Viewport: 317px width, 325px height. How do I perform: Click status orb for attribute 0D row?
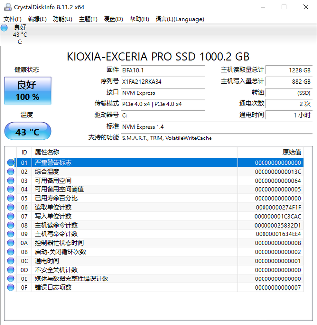[x=11, y=270]
